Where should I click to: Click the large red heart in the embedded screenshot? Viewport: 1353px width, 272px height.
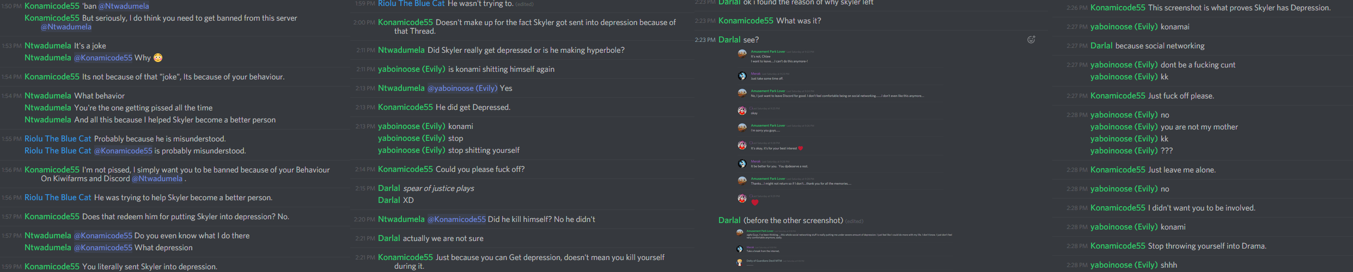tap(754, 202)
